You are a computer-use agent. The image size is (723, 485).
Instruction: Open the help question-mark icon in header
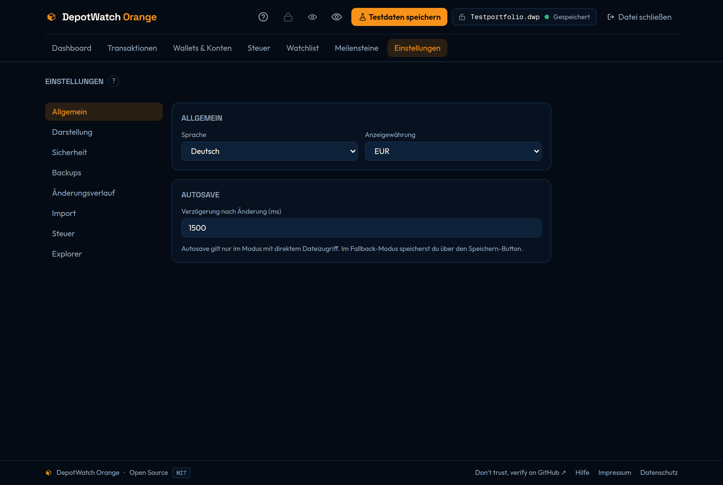263,17
